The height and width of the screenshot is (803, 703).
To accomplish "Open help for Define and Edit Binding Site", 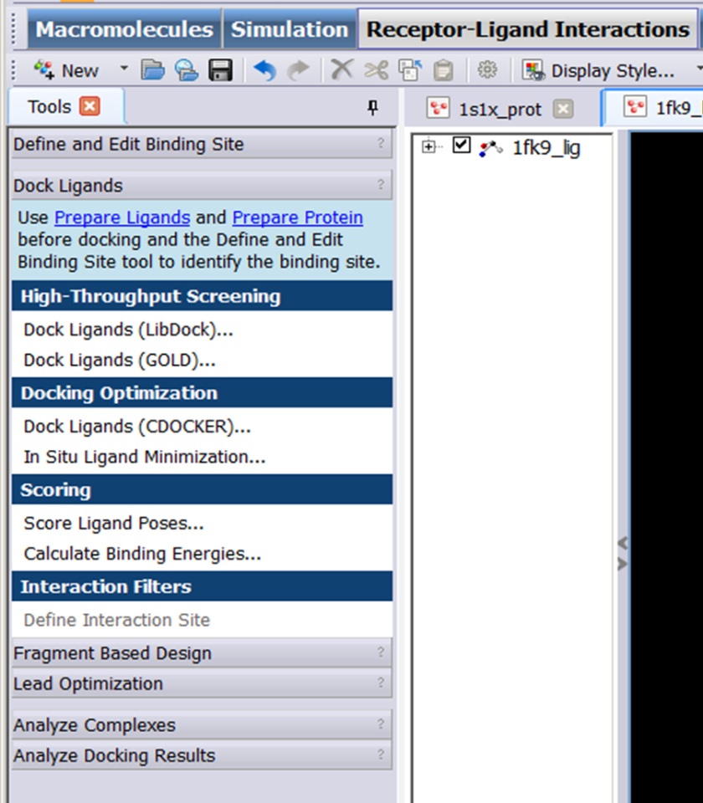I will click(x=381, y=143).
